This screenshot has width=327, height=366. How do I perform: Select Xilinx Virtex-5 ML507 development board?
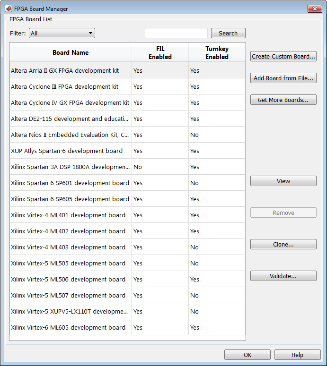point(127,295)
